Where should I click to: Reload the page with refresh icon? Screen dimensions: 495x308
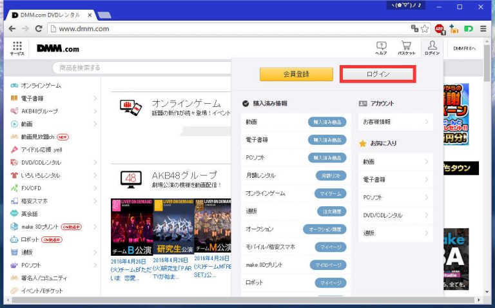39,29
